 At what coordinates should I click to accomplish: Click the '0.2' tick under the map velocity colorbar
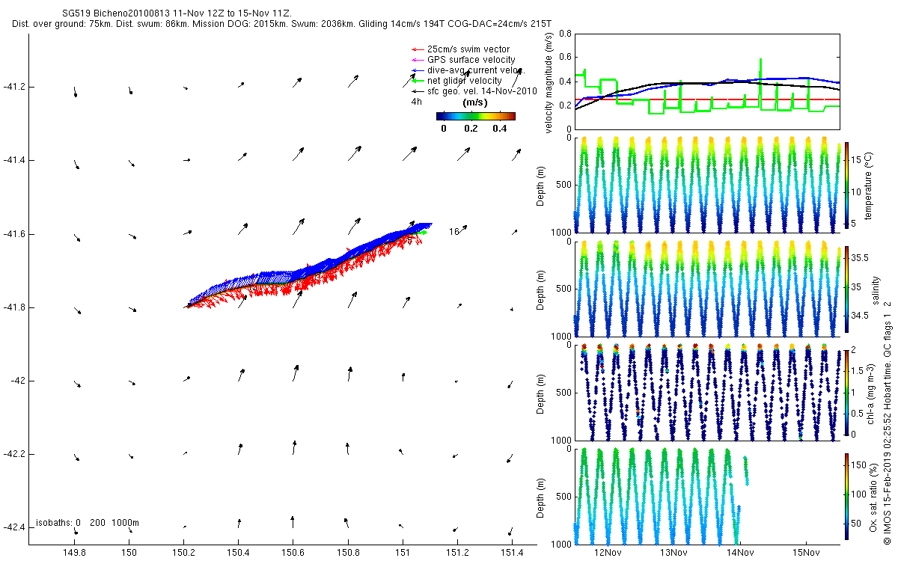pyautogui.click(x=471, y=128)
